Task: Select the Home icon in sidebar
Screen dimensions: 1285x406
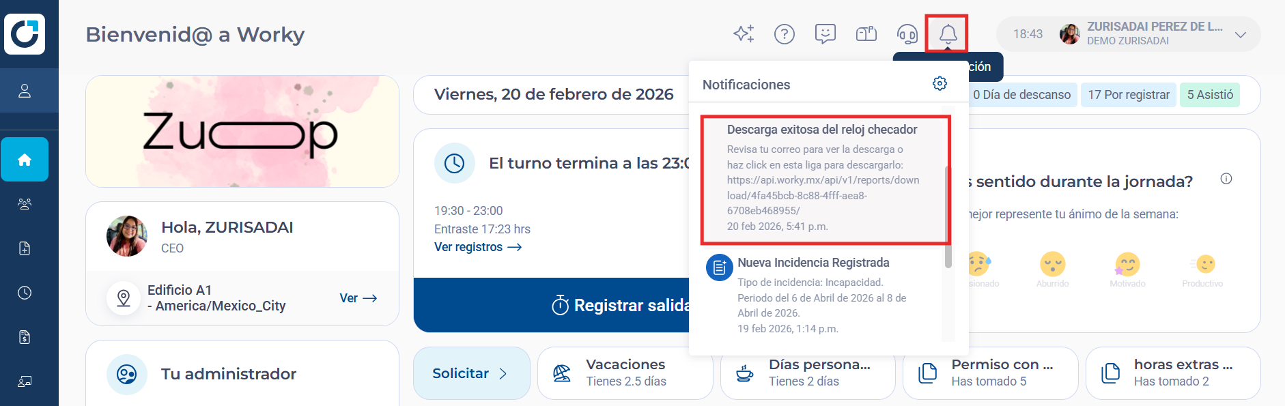Action: (x=25, y=160)
